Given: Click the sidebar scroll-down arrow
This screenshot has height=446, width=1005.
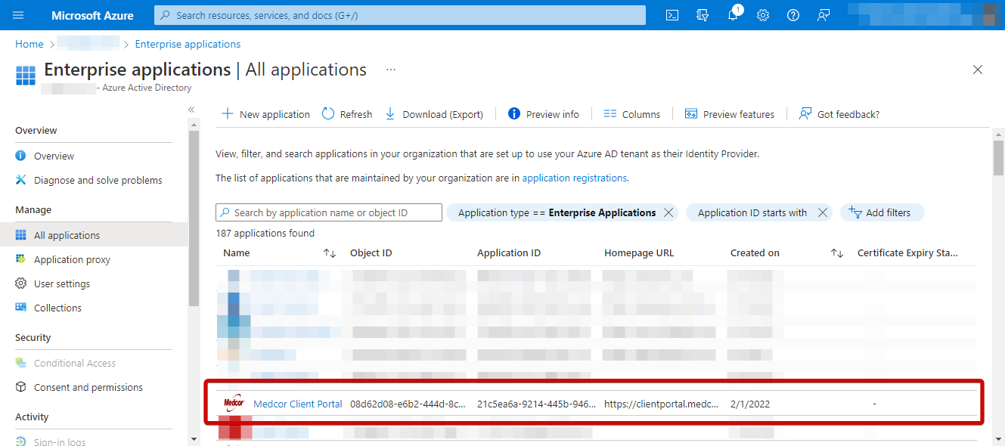Looking at the screenshot, I should (x=194, y=438).
